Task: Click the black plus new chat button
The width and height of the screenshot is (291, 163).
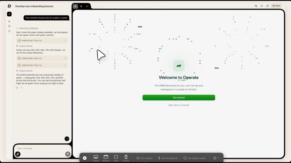Action: pos(9,14)
